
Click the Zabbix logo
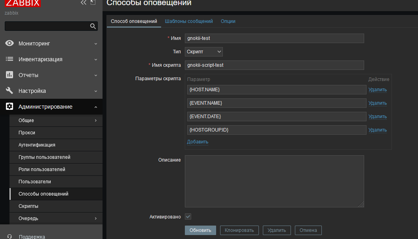pos(23,3)
